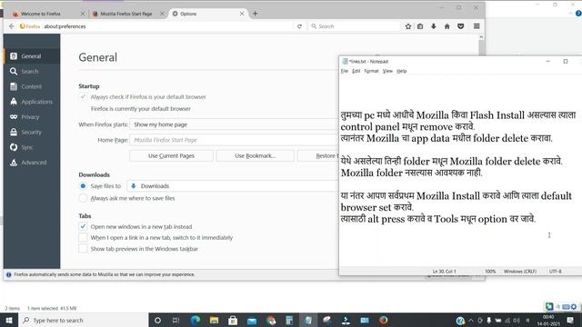Click the Pocket icon in Firefox toolbar
Image resolution: width=582 pixels, height=327 pixels.
461,26
